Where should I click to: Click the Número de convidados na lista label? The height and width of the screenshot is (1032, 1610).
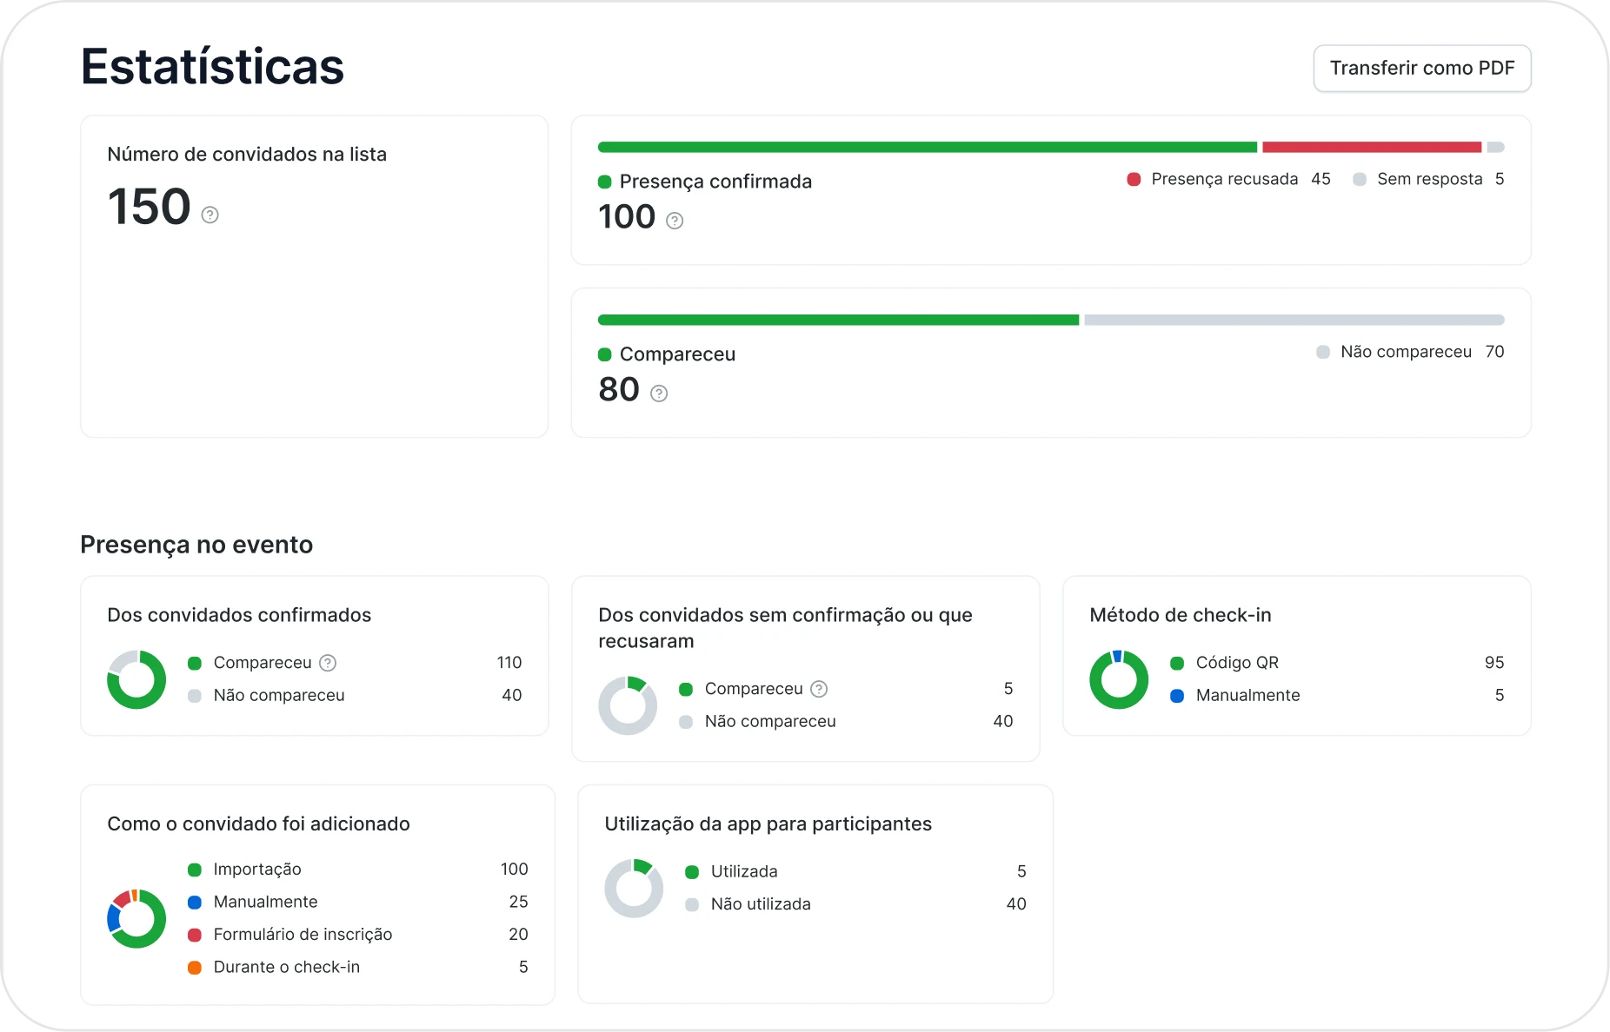pyautogui.click(x=247, y=155)
